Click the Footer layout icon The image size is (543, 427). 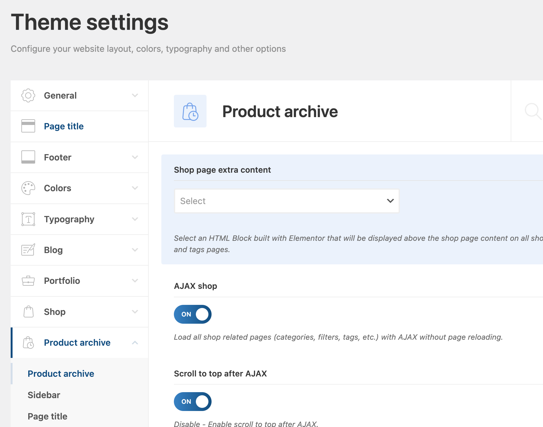pyautogui.click(x=28, y=157)
